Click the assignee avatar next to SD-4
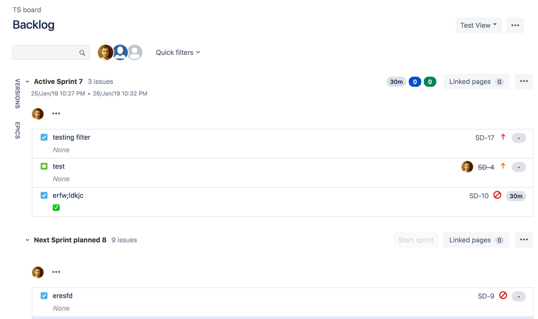This screenshot has width=538, height=319. tap(467, 167)
